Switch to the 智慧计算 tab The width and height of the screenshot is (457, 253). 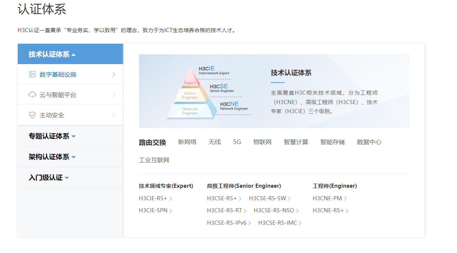(296, 142)
